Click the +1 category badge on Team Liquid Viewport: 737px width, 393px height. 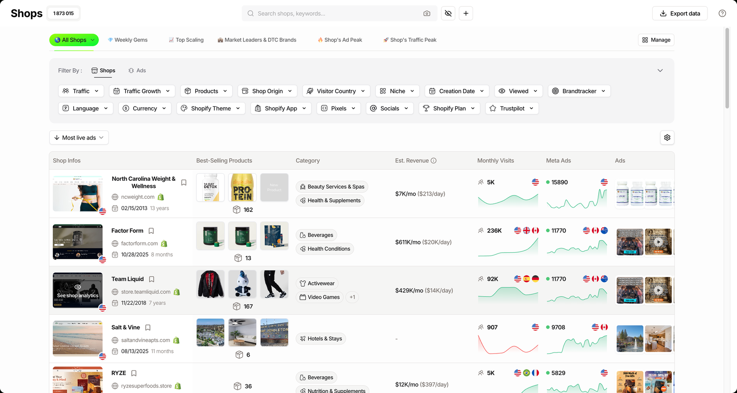pos(352,297)
